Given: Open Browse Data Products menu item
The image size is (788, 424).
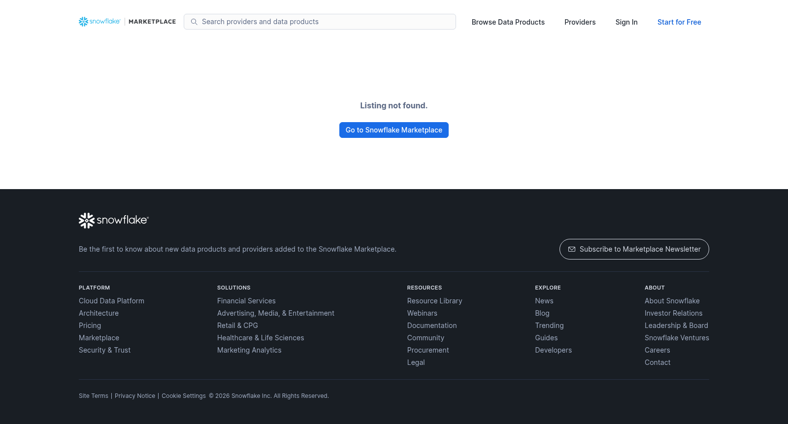Looking at the screenshot, I should [x=508, y=22].
